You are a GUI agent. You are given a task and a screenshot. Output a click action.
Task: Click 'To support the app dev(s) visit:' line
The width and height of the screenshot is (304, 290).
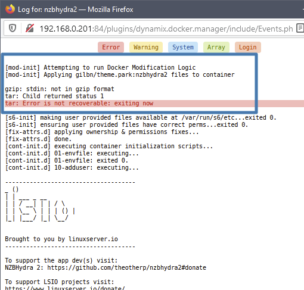pos(61,260)
